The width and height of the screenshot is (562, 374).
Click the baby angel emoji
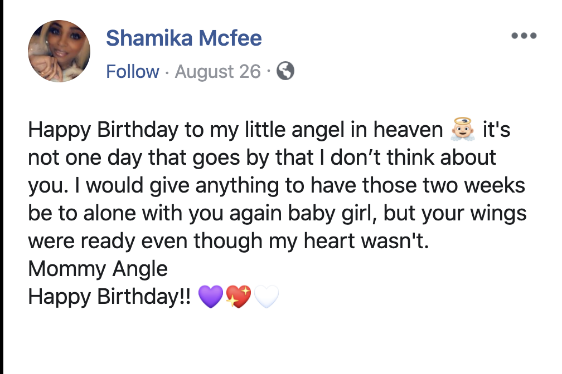click(x=462, y=130)
